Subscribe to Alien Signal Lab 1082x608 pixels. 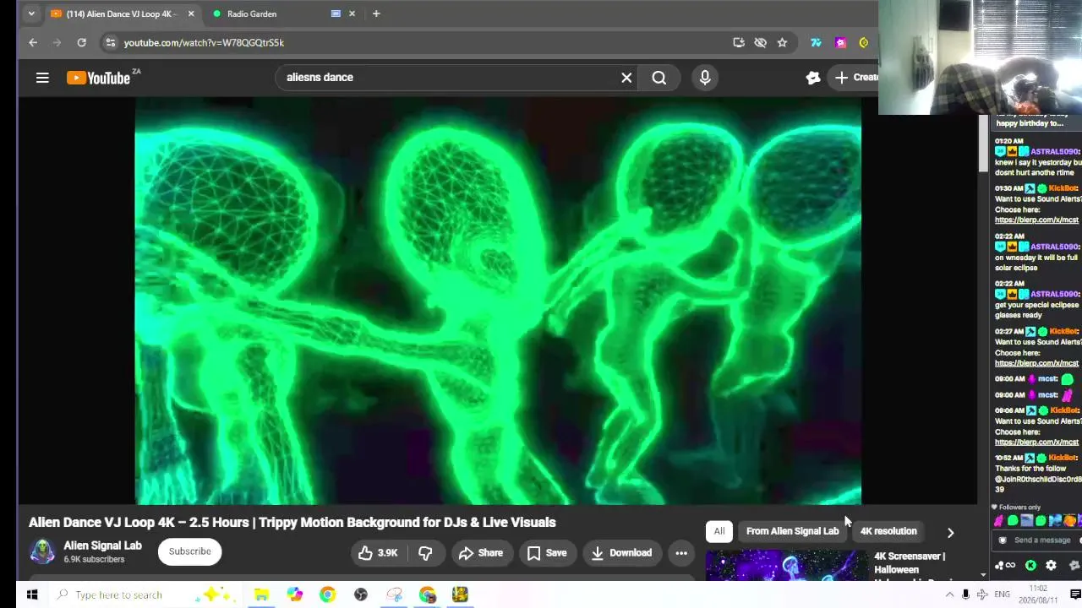click(189, 551)
